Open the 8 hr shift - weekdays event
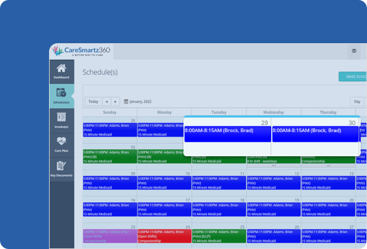 (274, 160)
